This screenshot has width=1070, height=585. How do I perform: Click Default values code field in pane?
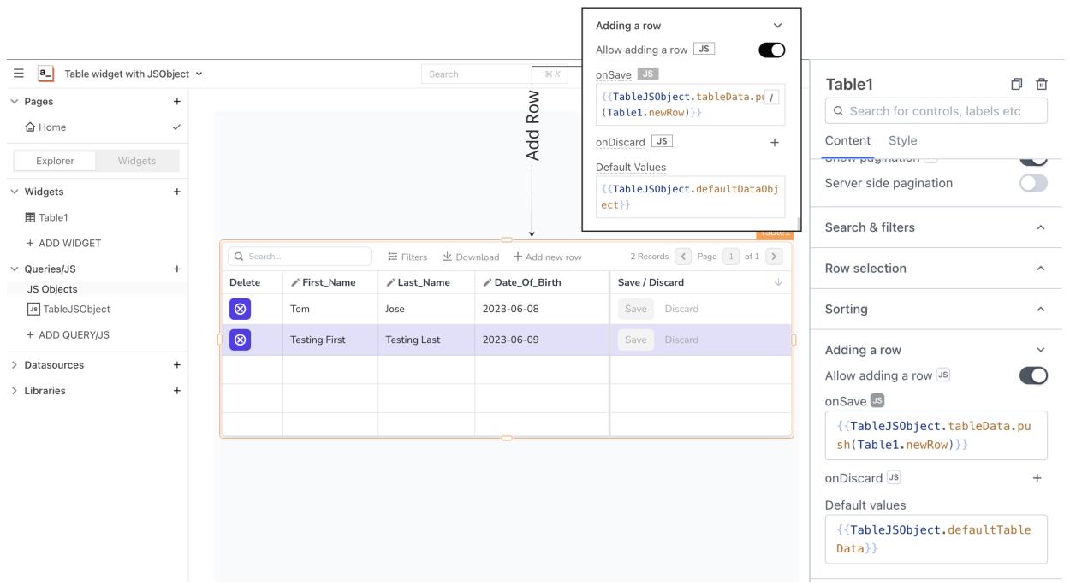point(936,539)
